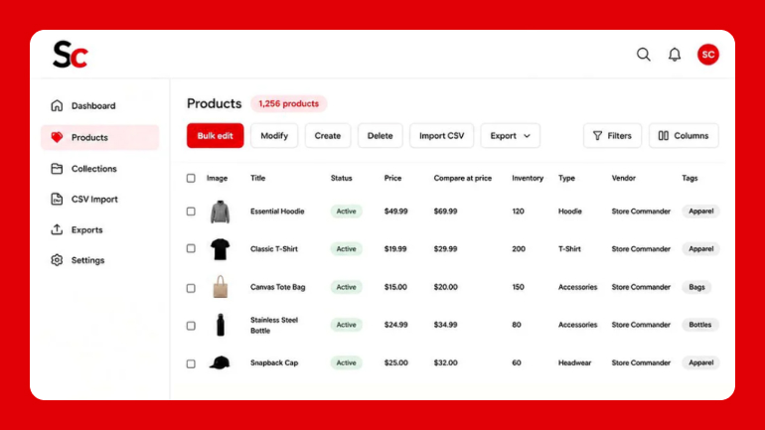Click the Tags column header
The image size is (765, 430).
pyautogui.click(x=689, y=178)
